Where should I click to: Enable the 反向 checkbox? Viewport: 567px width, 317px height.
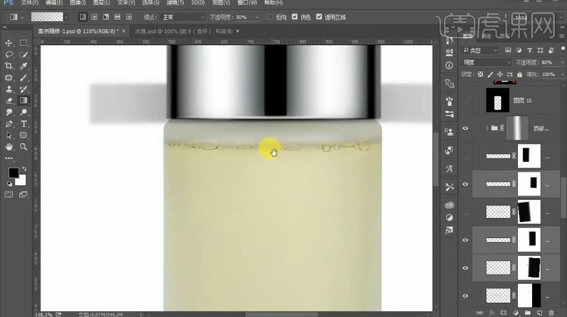(x=270, y=17)
